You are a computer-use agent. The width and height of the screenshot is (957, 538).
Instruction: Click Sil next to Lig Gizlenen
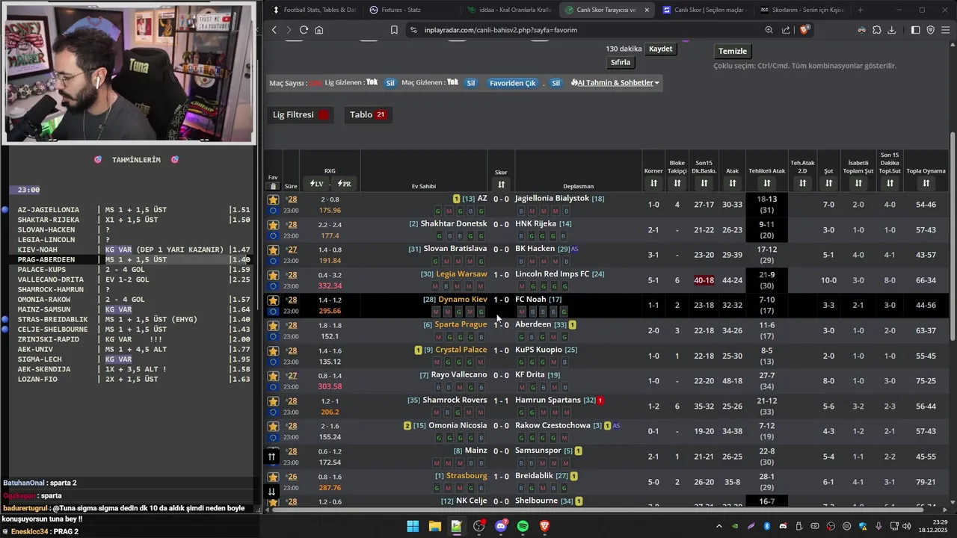pos(390,83)
